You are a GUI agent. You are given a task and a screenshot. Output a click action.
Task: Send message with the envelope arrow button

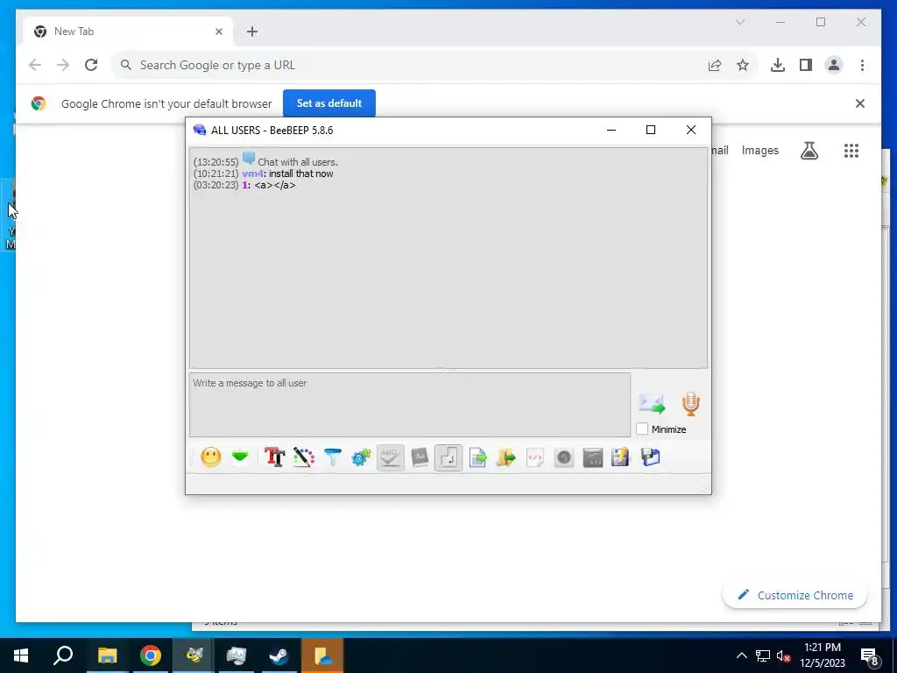652,404
